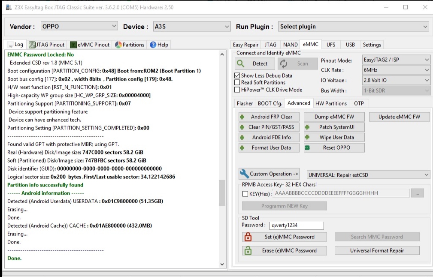
Task: Open the Help tab
Action: click(159, 45)
